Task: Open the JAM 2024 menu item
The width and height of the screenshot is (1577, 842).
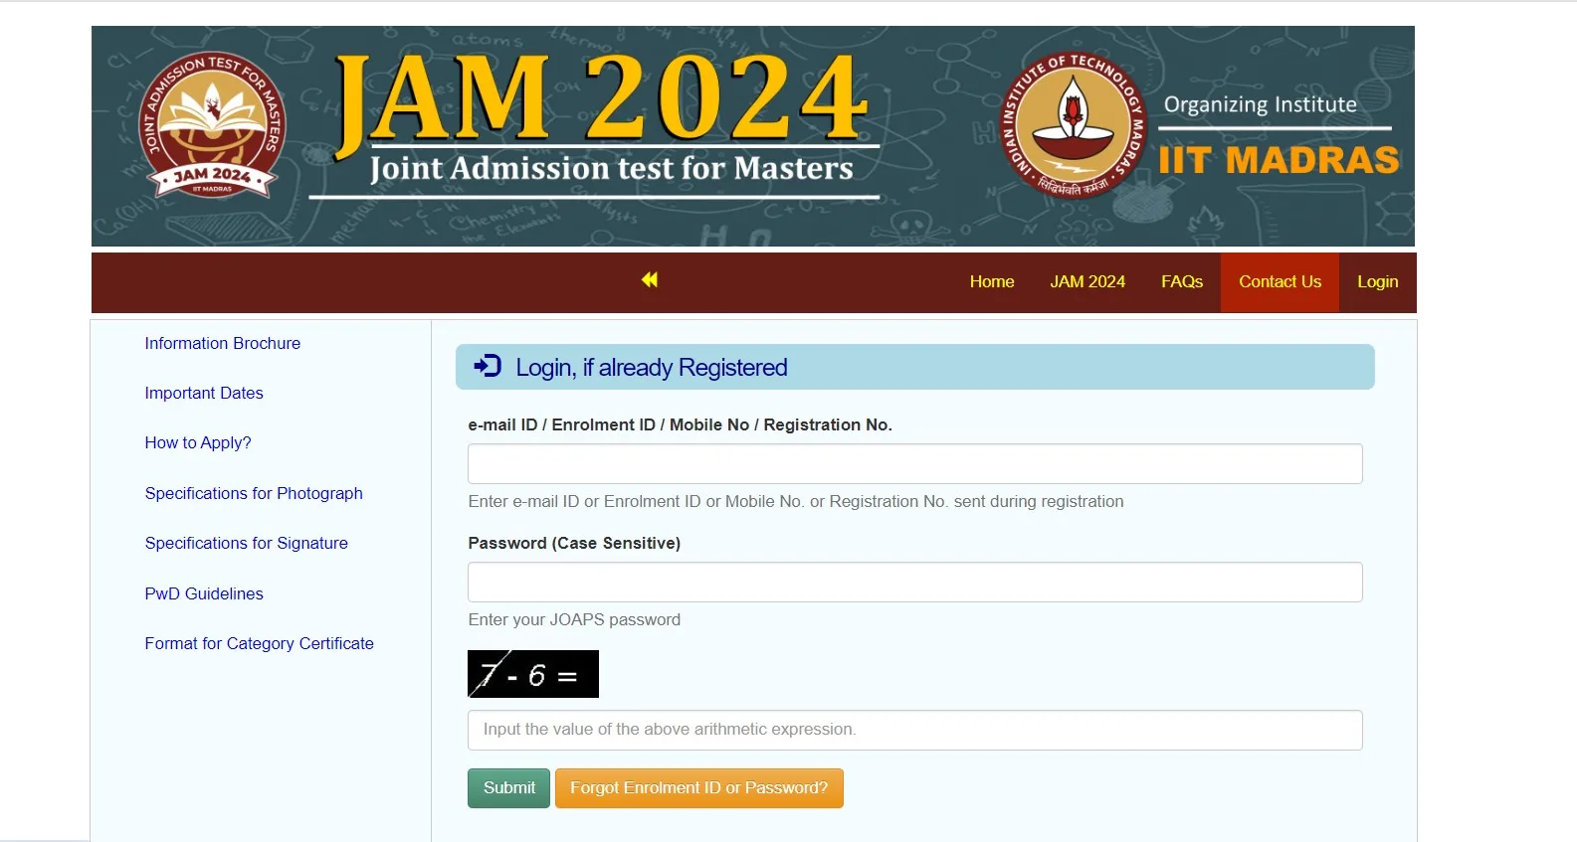Action: pyautogui.click(x=1087, y=282)
